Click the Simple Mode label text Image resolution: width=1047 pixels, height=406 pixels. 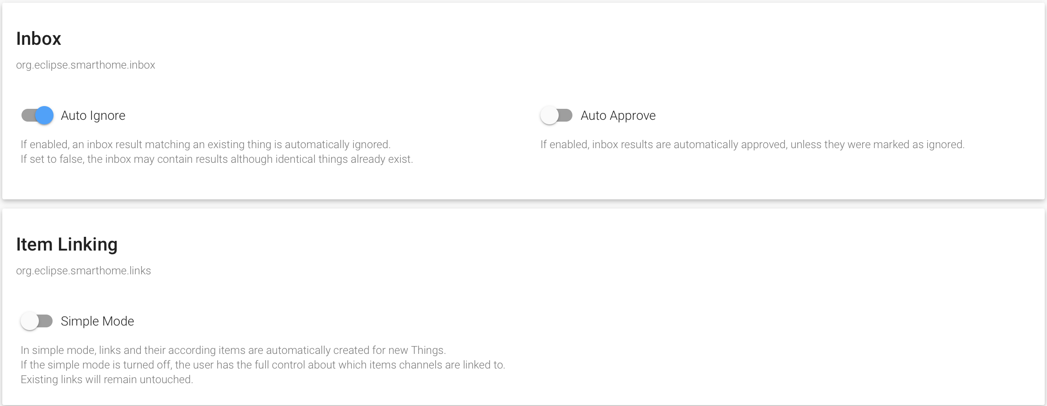pos(97,321)
